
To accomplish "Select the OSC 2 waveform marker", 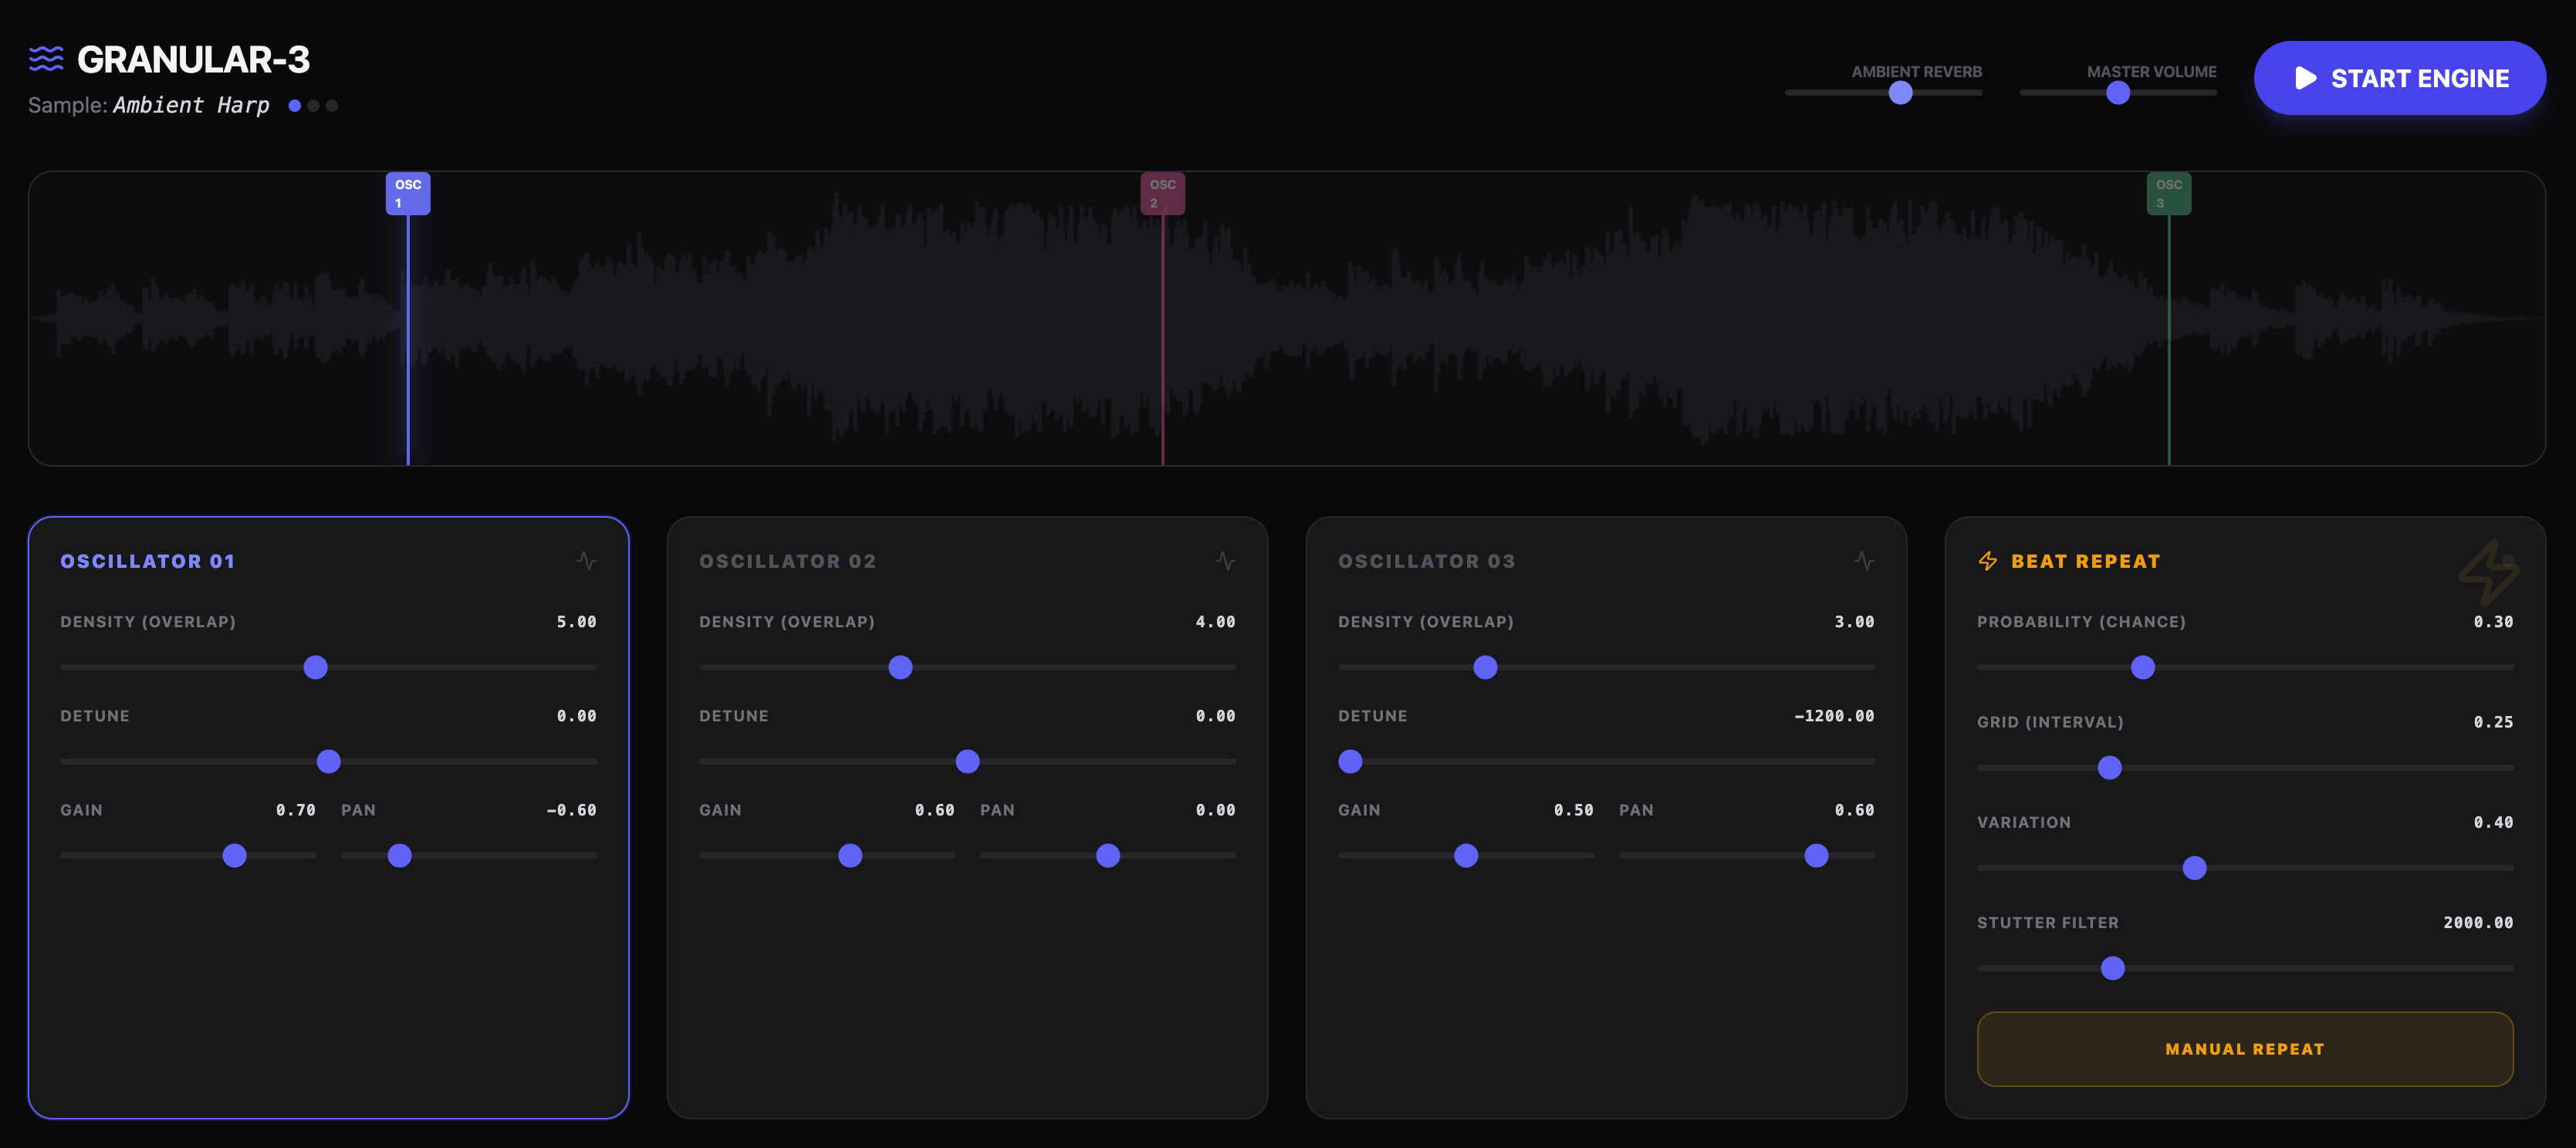I will click(x=1162, y=194).
